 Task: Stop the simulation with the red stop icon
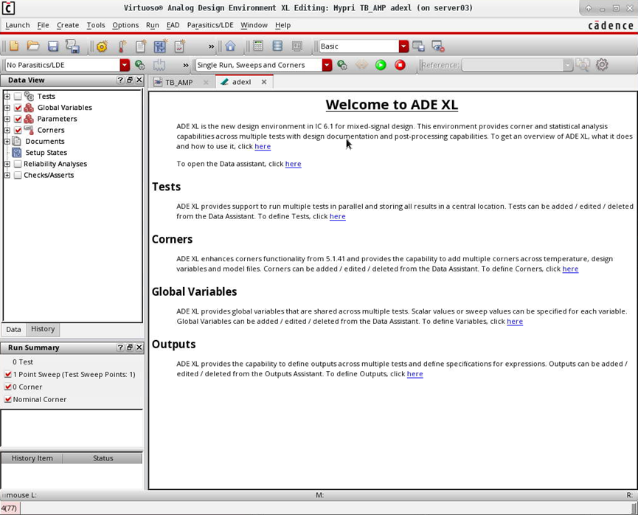tap(398, 65)
